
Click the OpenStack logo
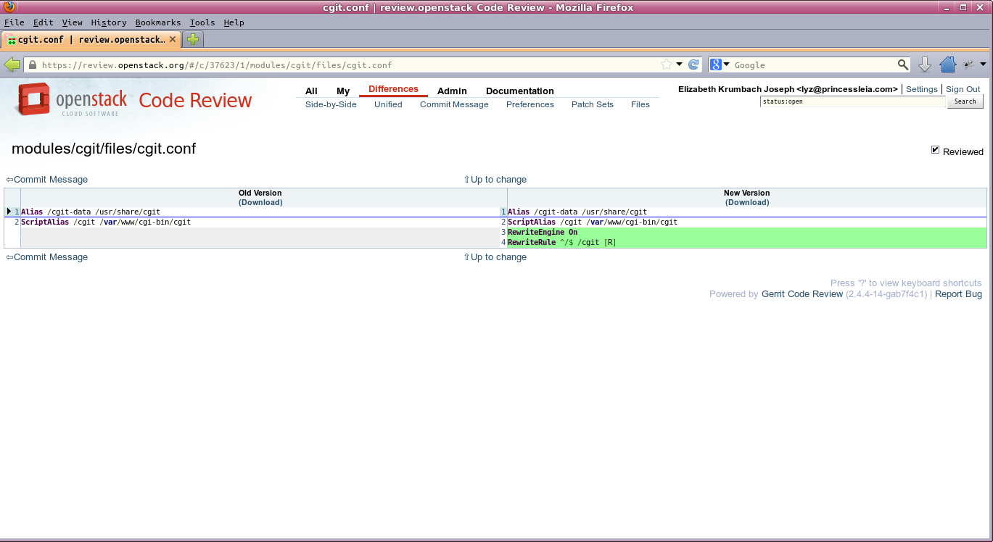pyautogui.click(x=71, y=100)
